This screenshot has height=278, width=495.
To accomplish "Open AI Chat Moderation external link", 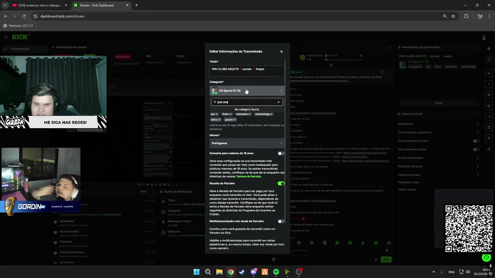I will (x=478, y=158).
